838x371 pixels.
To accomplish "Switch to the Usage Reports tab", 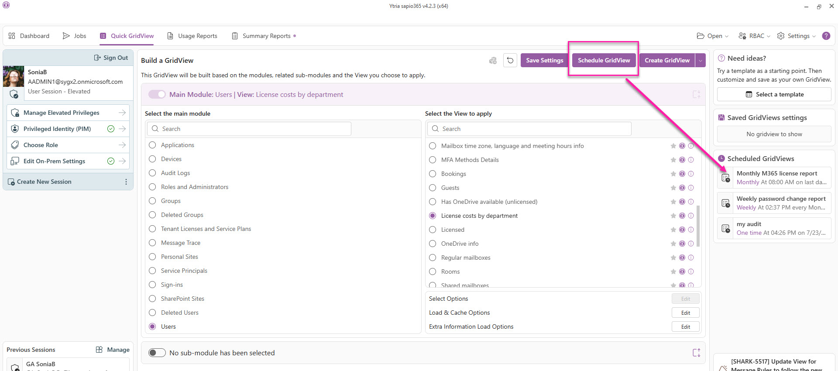I will click(192, 36).
